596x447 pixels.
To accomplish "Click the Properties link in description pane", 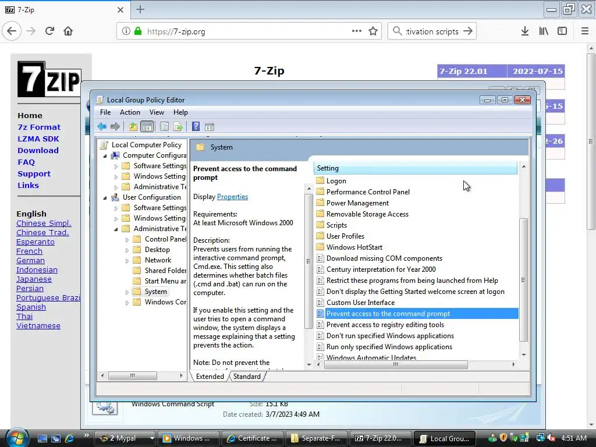I will pos(232,197).
